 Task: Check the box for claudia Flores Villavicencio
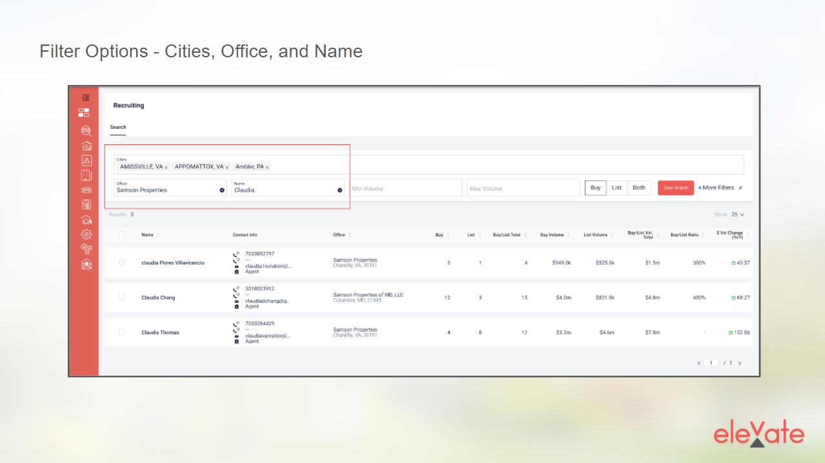(x=121, y=262)
